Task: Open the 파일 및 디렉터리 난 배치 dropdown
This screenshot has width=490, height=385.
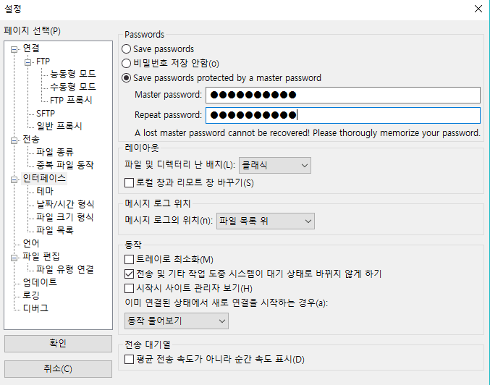Action: [275, 165]
